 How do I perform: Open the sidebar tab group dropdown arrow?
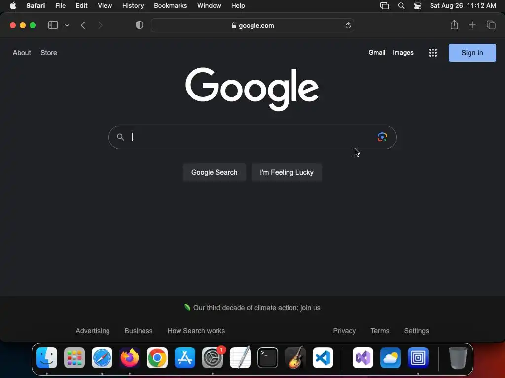[x=67, y=25]
